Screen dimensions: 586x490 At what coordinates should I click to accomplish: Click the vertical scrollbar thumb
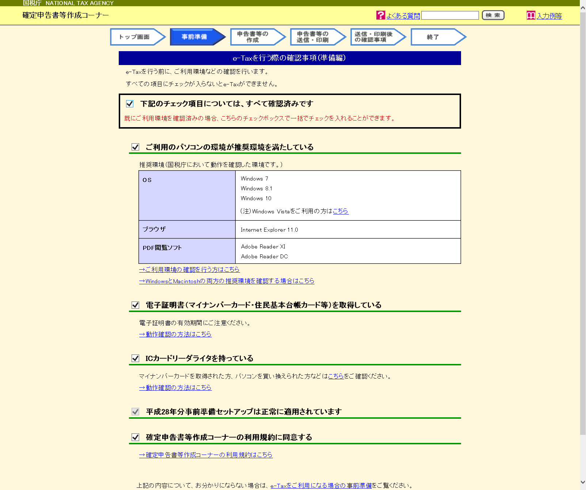[583, 224]
